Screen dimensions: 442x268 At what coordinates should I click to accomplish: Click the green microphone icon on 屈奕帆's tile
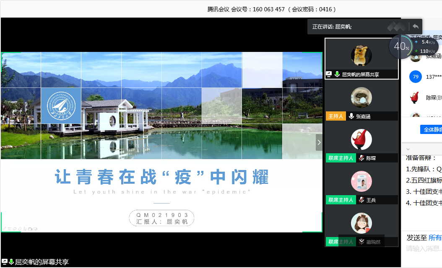coord(337,74)
